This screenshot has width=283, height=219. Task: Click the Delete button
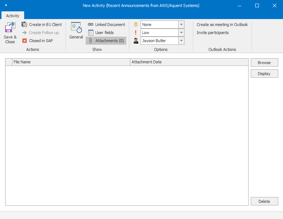[264, 201]
